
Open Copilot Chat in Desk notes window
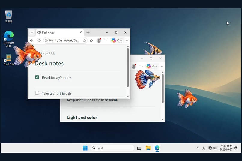coord(117,40)
